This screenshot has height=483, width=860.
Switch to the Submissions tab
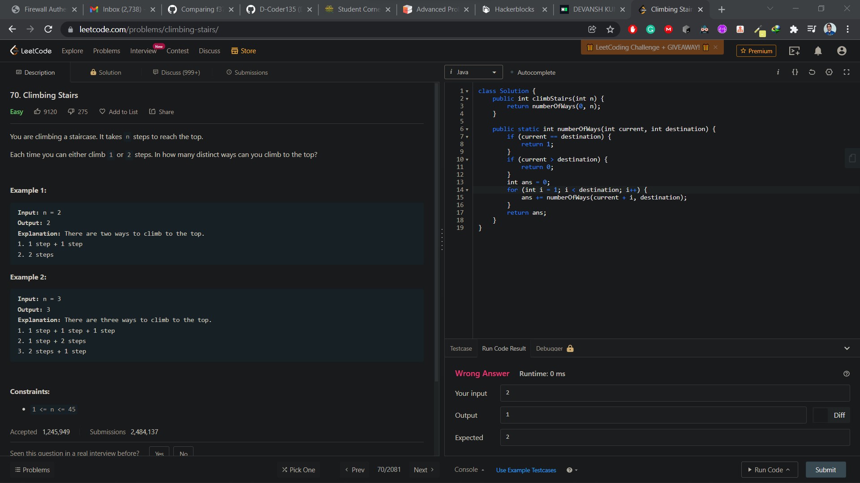pyautogui.click(x=247, y=72)
